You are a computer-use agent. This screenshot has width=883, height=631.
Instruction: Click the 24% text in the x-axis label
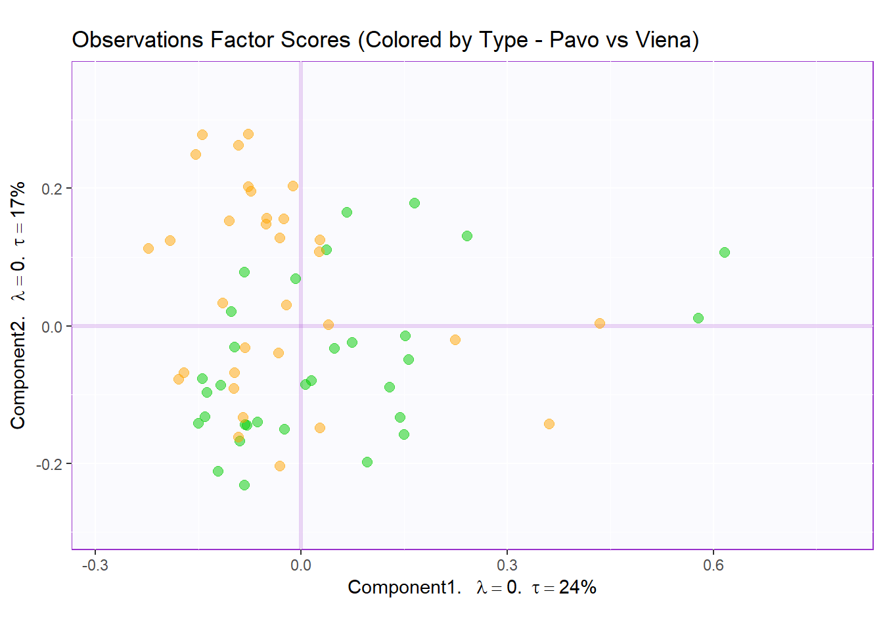[x=577, y=587]
